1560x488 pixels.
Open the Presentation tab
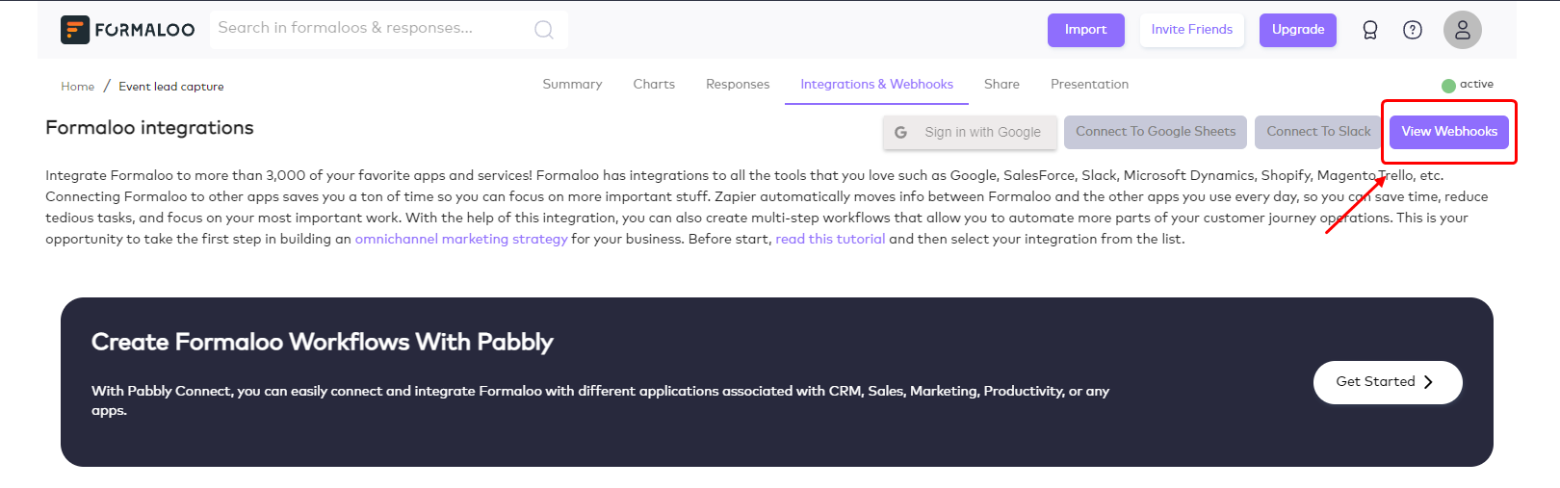pos(1089,85)
